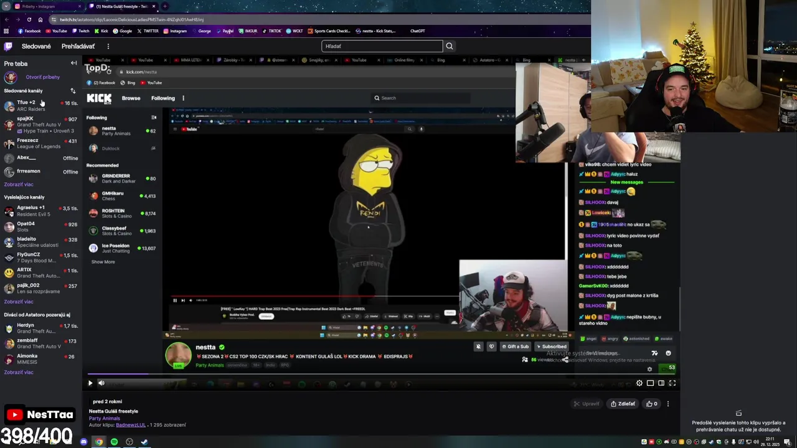Click the Chrome address bar URL
Viewport: 797px width, 448px height.
(131, 19)
